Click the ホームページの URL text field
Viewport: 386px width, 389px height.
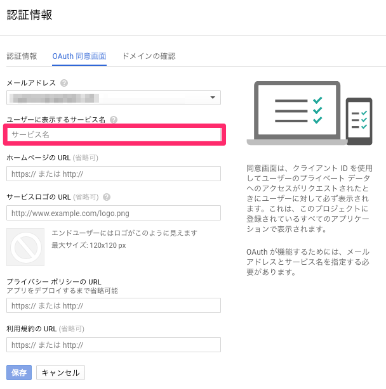[114, 174]
